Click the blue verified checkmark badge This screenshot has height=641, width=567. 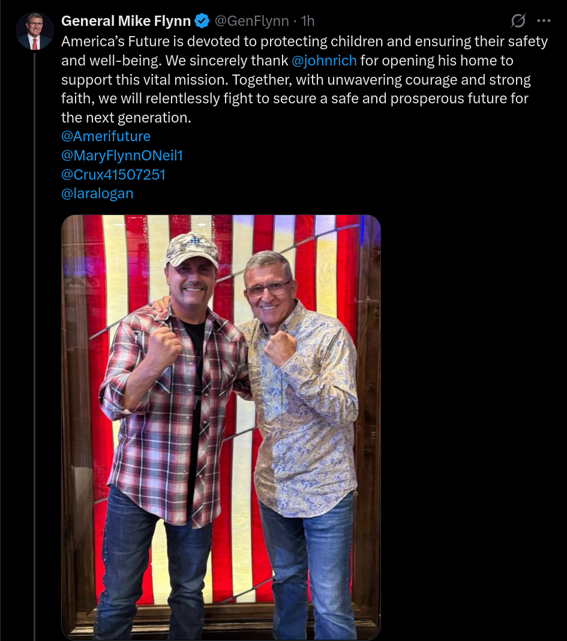tap(202, 20)
